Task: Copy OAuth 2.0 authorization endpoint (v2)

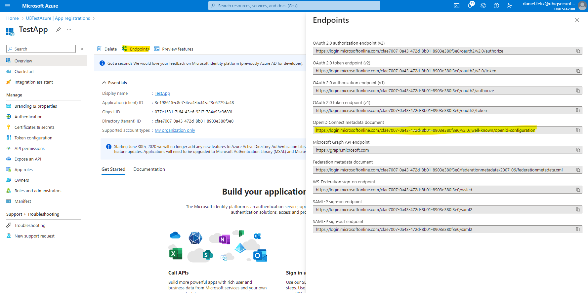Action: pos(578,51)
